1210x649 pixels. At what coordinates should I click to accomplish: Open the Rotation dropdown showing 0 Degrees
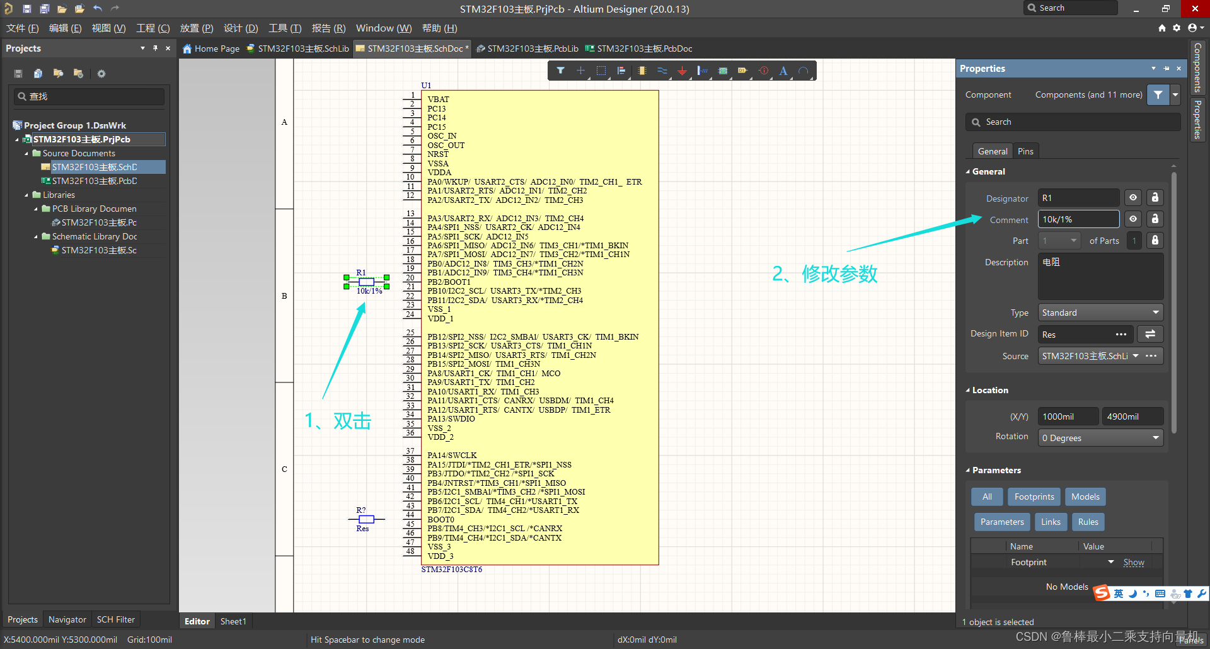click(x=1100, y=438)
